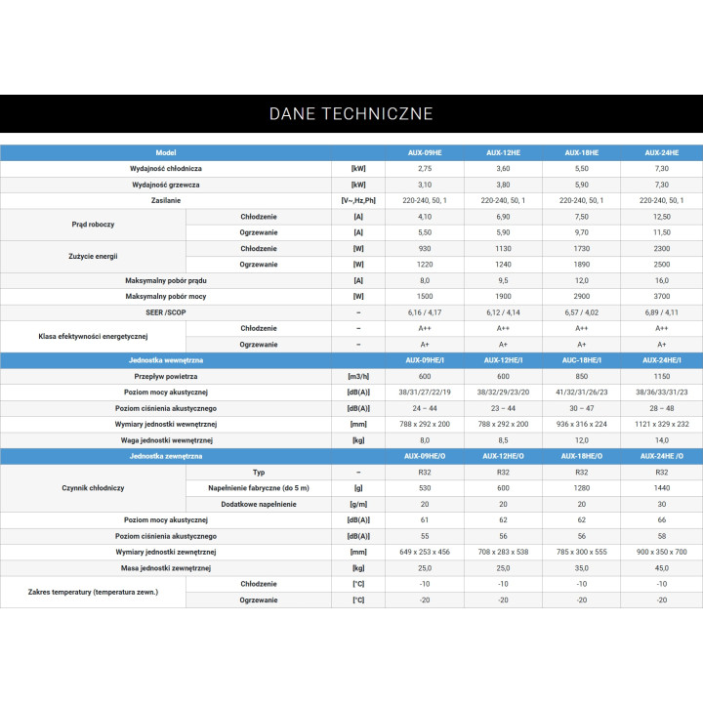Viewport: 703px width, 703px height.
Task: Click the 41/32/31/26/23 sound power value
Action: pyautogui.click(x=582, y=393)
